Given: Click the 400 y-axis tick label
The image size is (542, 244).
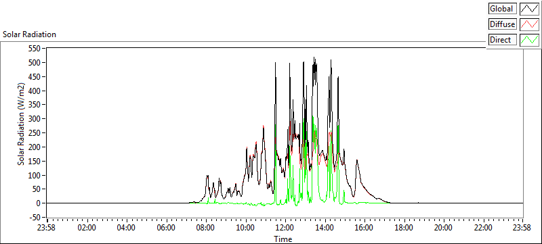Looking at the screenshot, I should click(x=35, y=91).
